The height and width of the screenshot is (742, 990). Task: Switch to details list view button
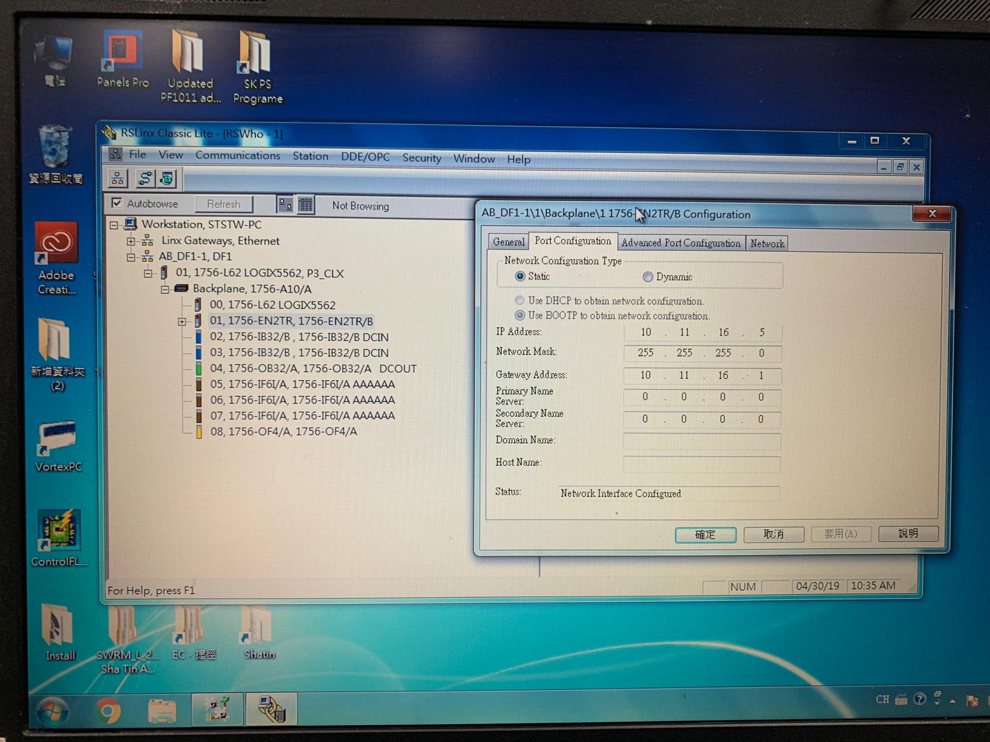306,205
